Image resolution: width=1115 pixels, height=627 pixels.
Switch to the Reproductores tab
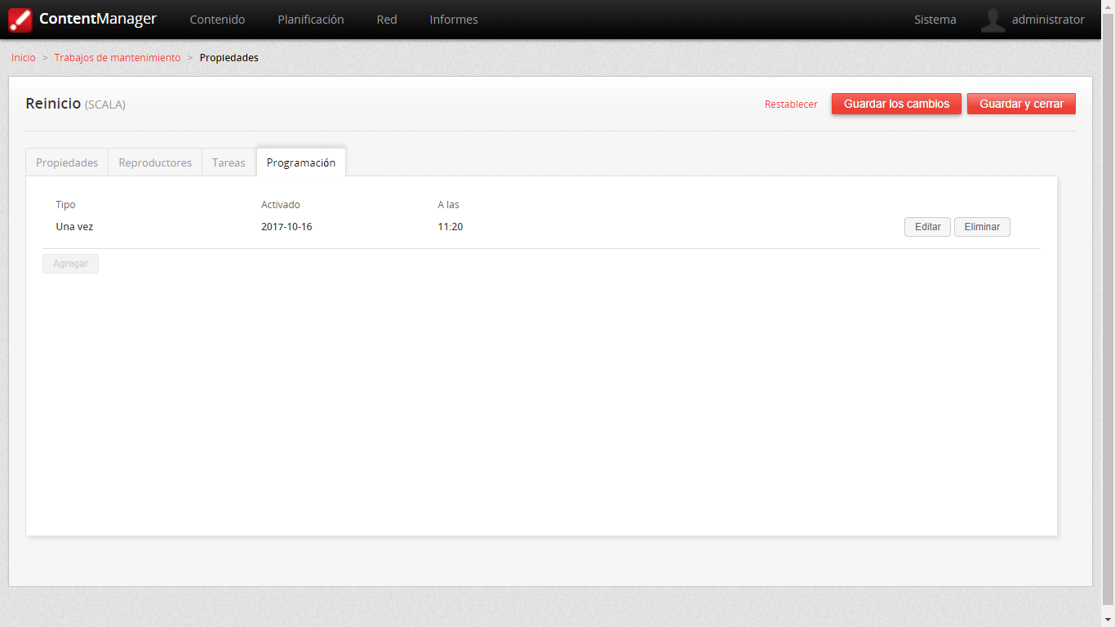pyautogui.click(x=155, y=162)
